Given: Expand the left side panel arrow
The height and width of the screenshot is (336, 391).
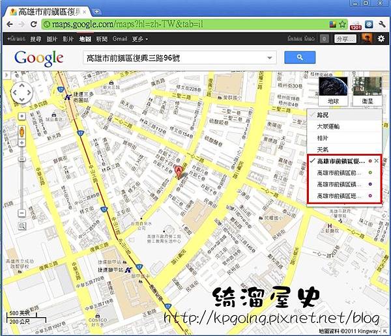Looking at the screenshot, I should coord(7,75).
